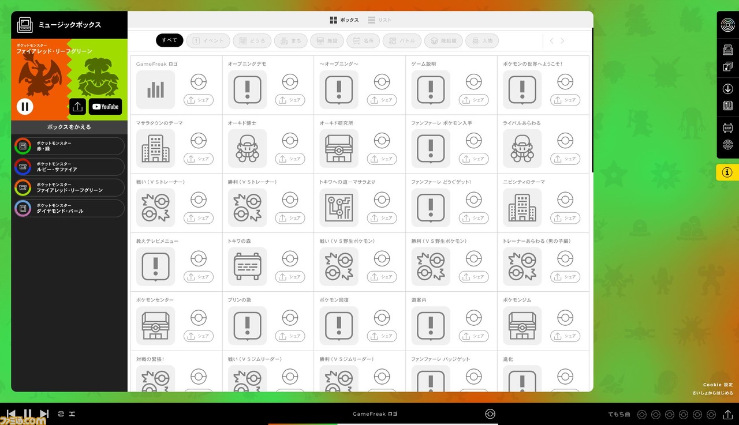Filter tracks by 施設

click(x=327, y=41)
